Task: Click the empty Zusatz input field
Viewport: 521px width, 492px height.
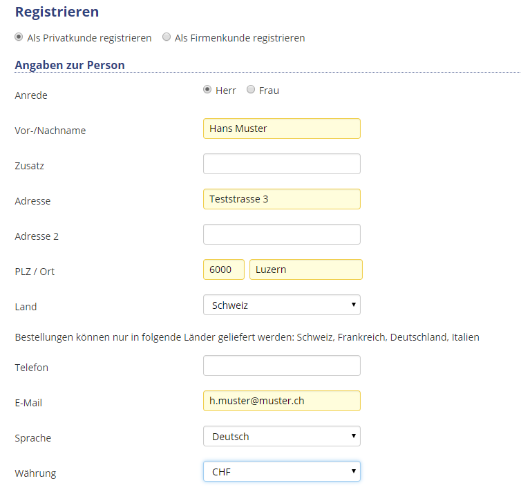Action: tap(282, 164)
